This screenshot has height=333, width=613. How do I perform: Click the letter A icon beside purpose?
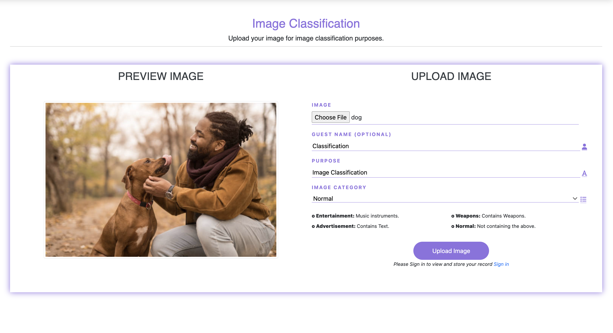point(584,173)
